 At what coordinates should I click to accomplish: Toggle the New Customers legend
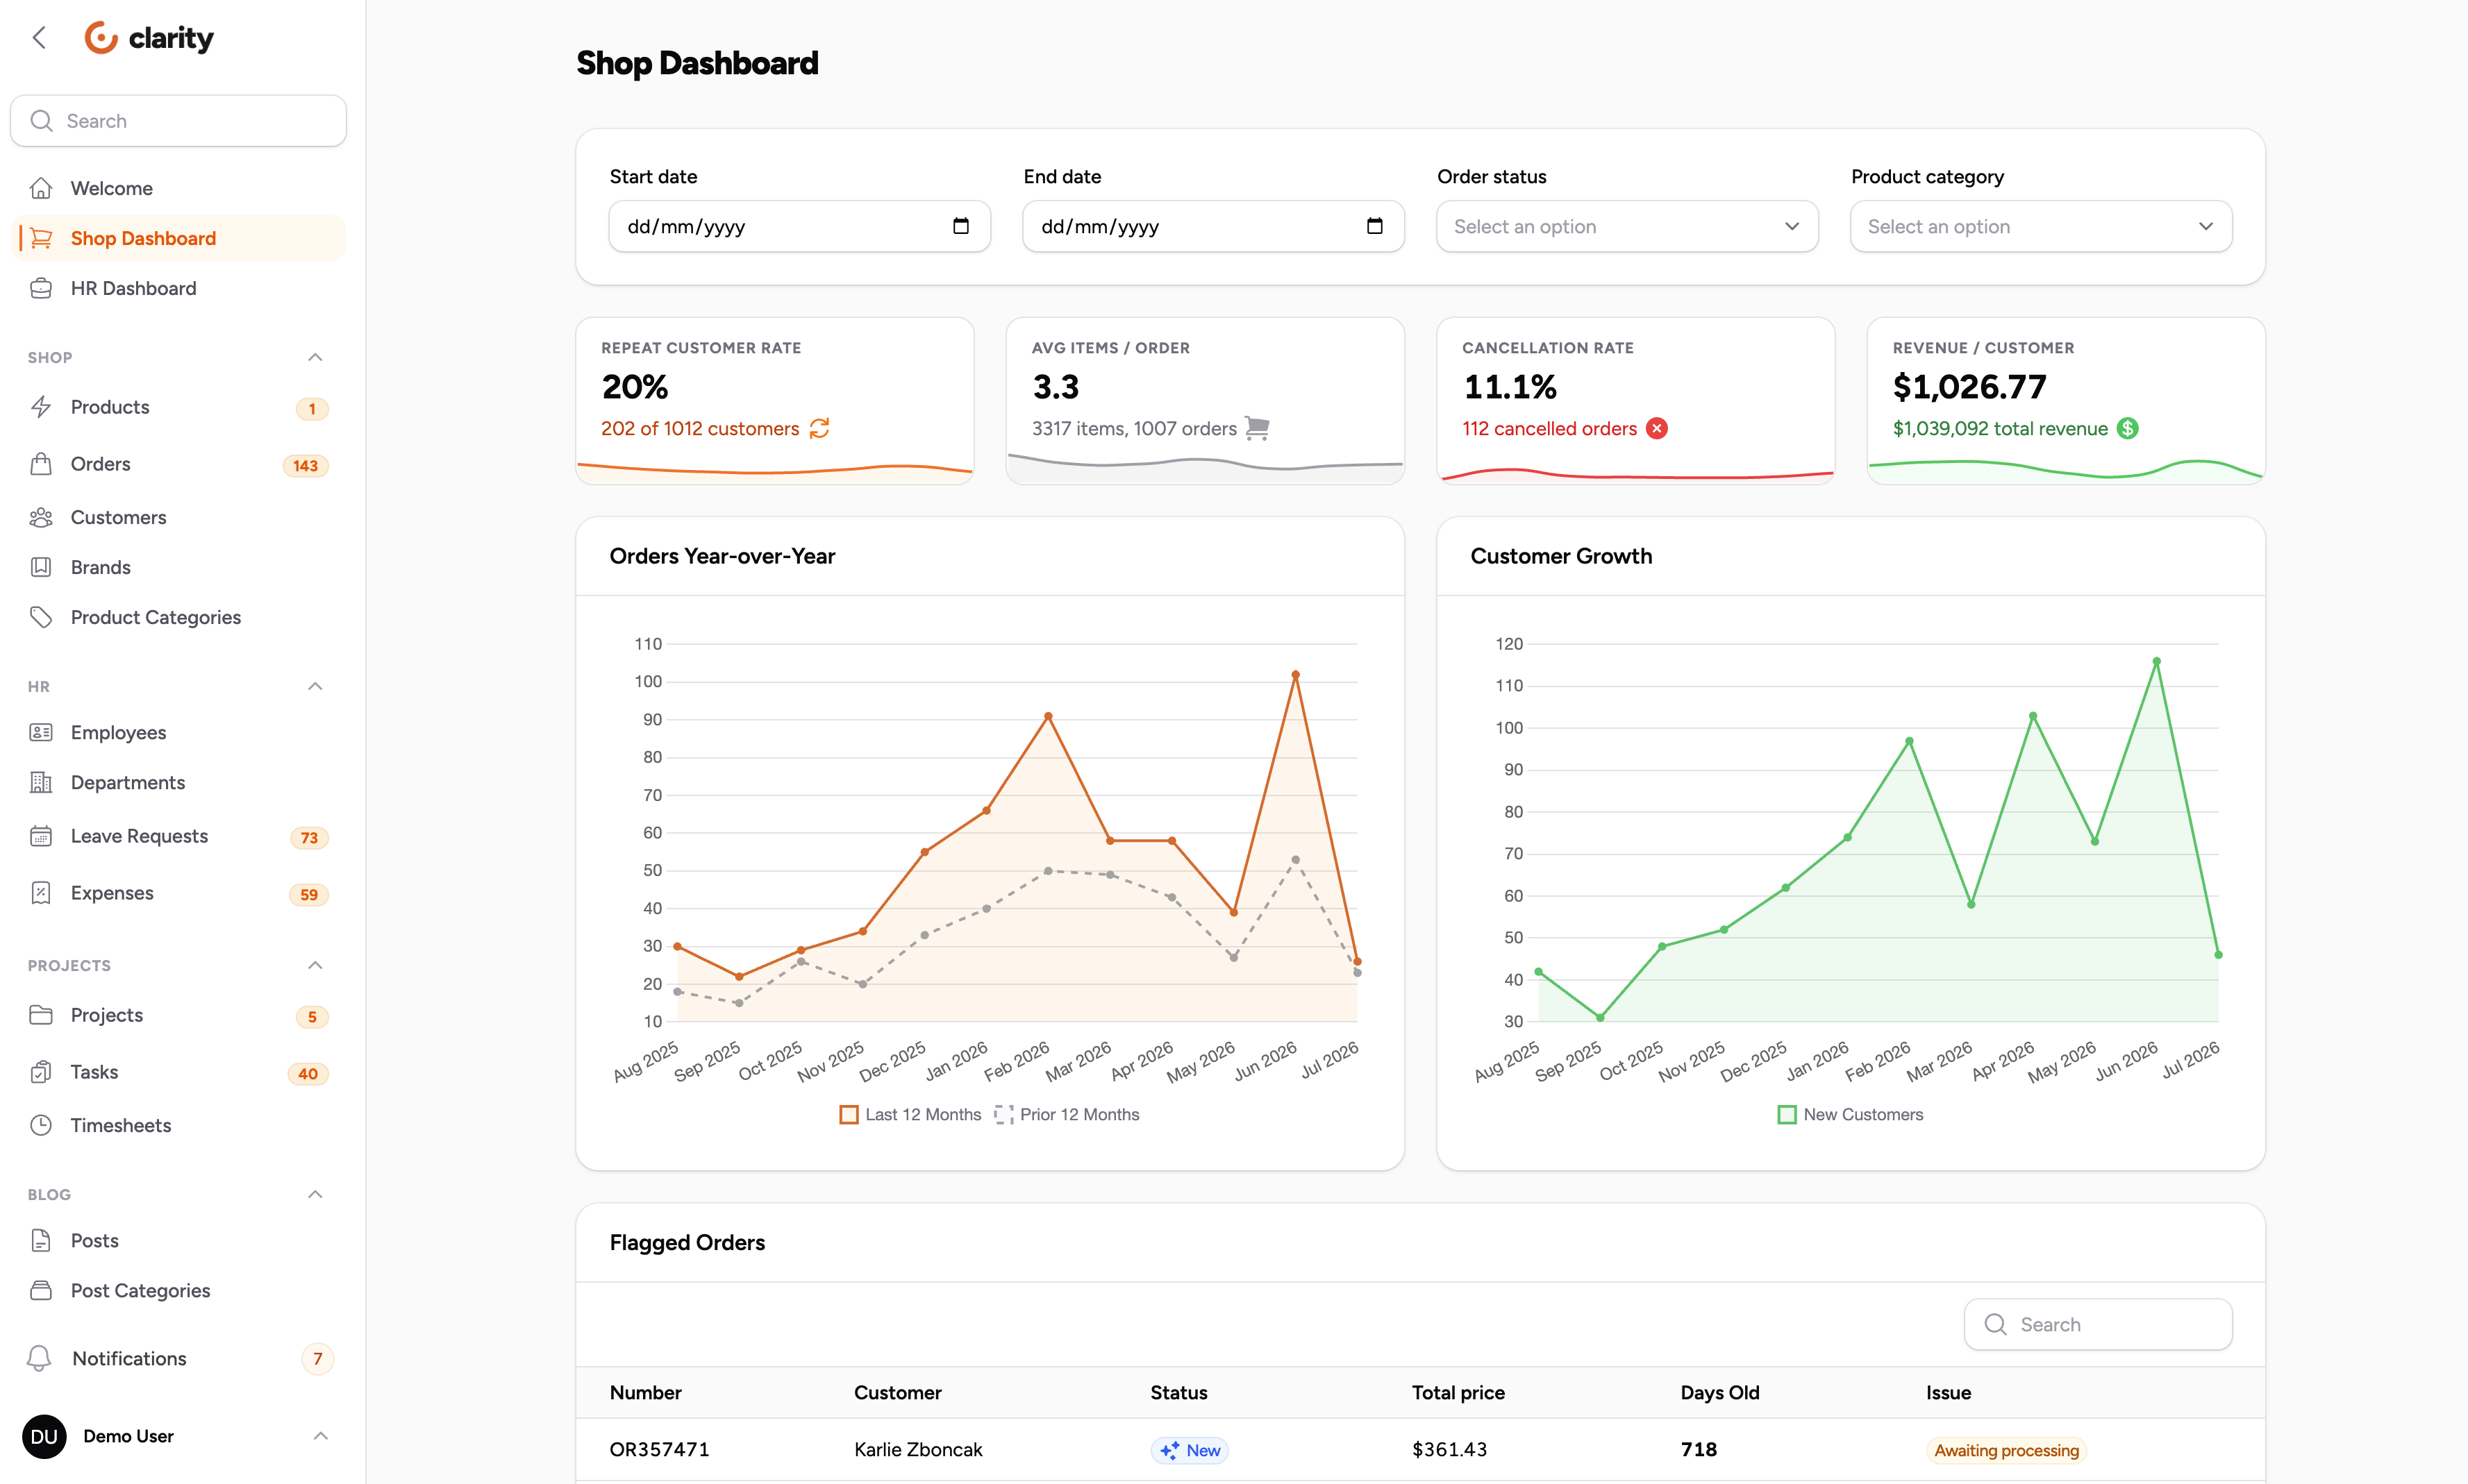click(x=1851, y=1114)
